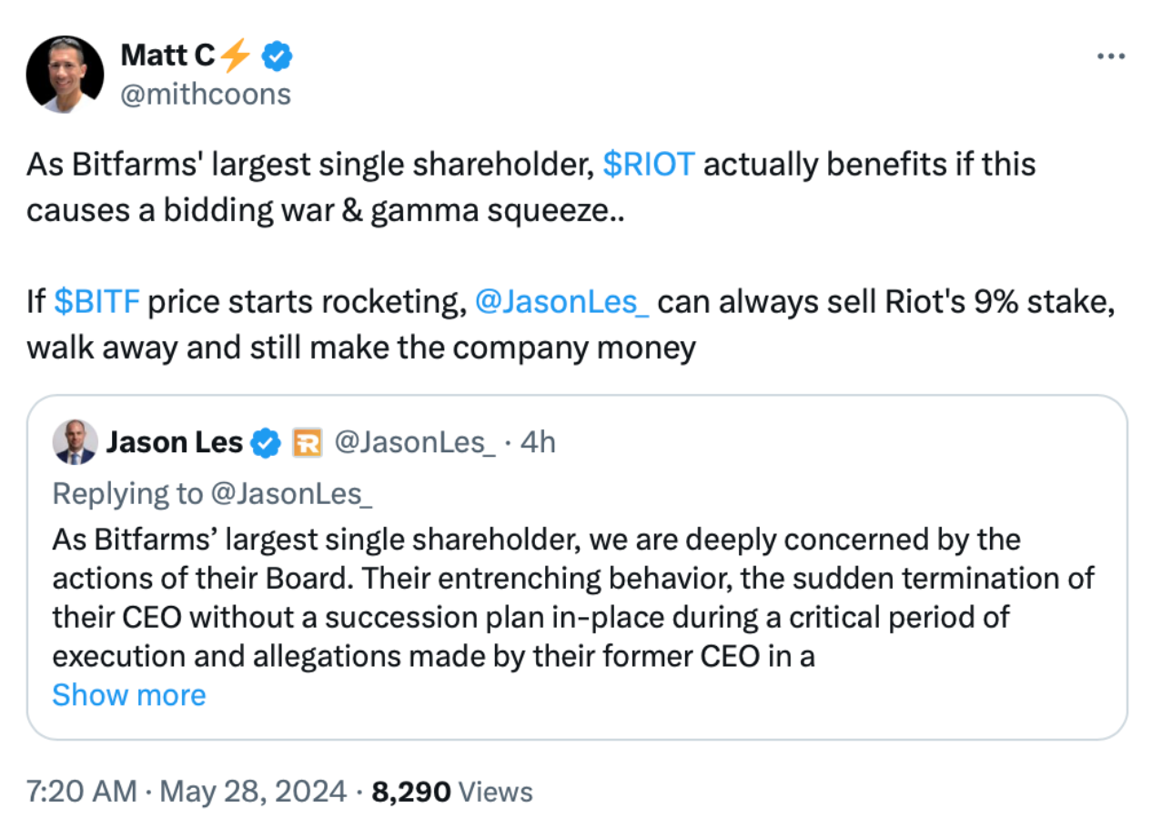Click Matt C's profile avatar photo
Screen dimensions: 1172x828
click(x=65, y=75)
